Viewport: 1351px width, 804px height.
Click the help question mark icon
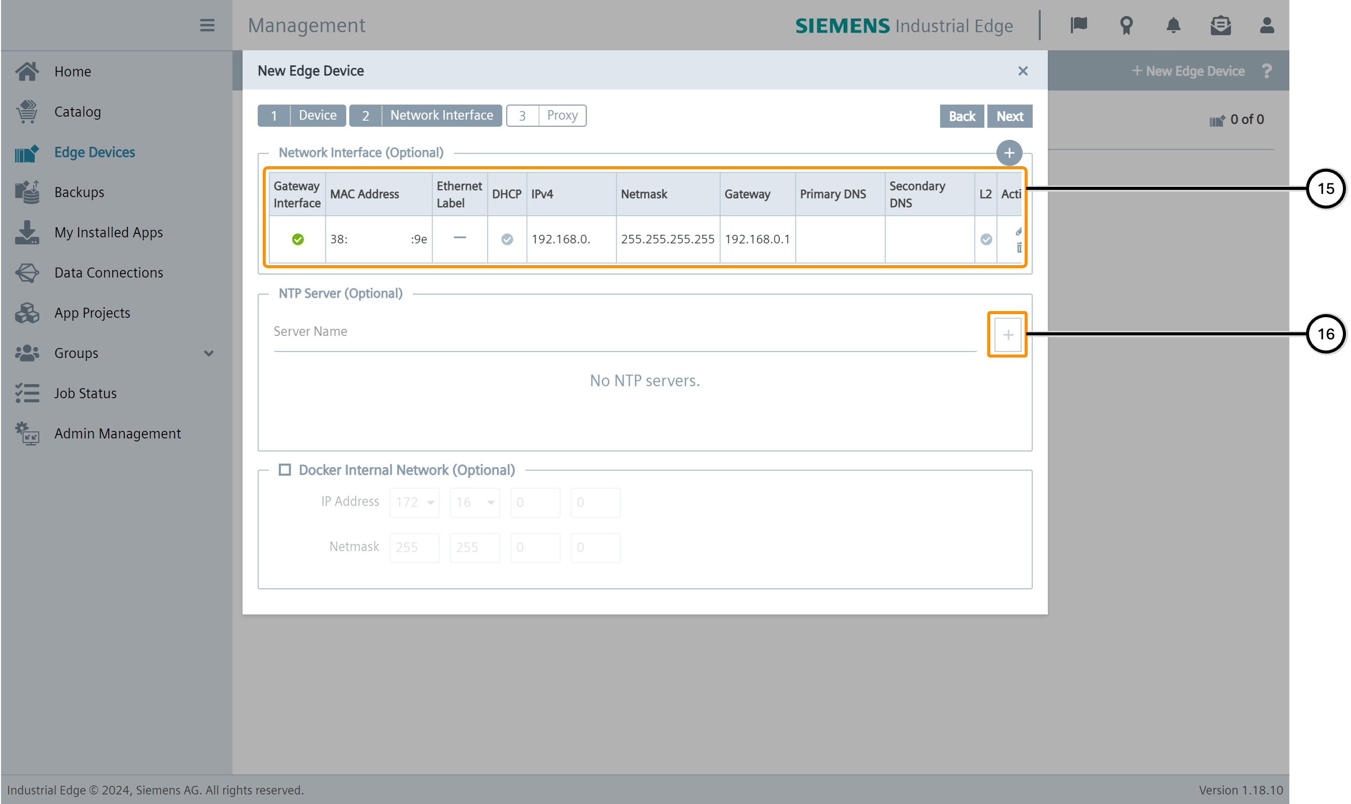coord(1267,71)
